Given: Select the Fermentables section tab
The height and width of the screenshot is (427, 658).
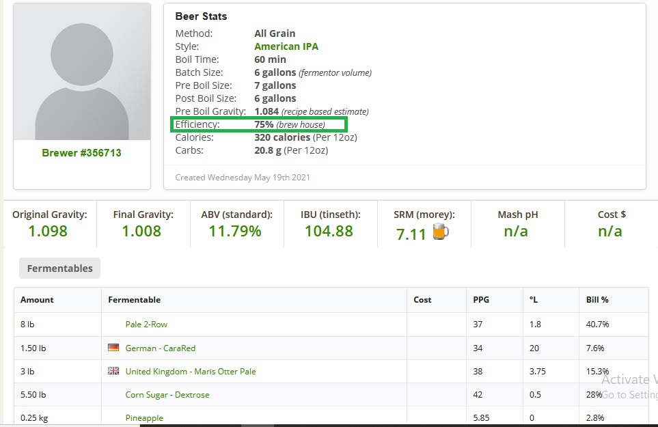Looking at the screenshot, I should point(59,268).
